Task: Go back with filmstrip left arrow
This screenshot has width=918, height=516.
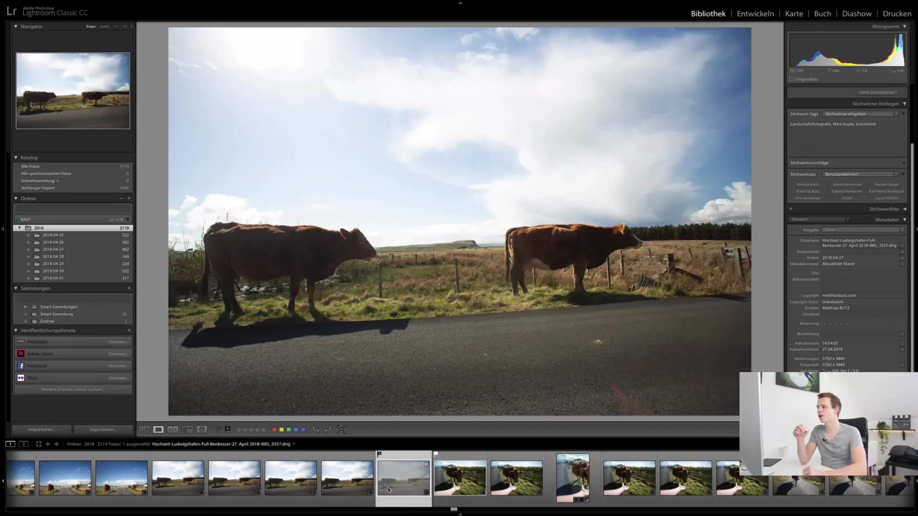Action: tap(48, 444)
